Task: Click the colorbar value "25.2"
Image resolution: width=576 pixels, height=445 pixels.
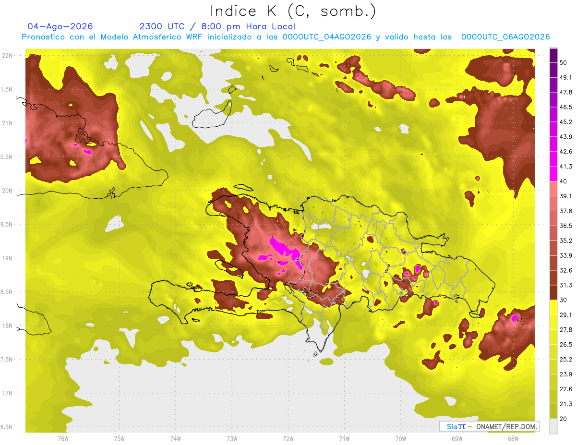Action: [x=566, y=360]
